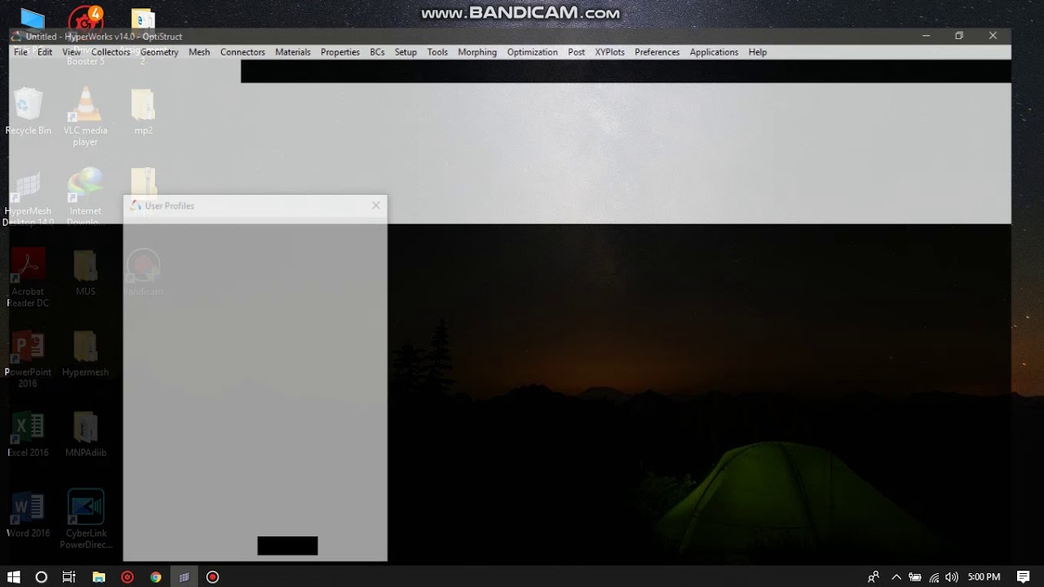Viewport: 1044px width, 587px height.
Task: Open the Geometry menu
Action: (159, 52)
